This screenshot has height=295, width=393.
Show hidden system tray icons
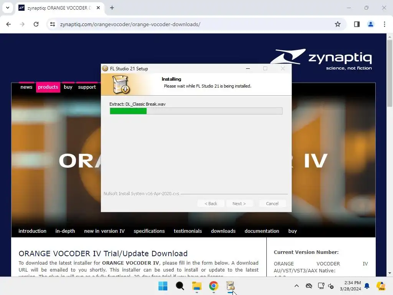click(297, 286)
